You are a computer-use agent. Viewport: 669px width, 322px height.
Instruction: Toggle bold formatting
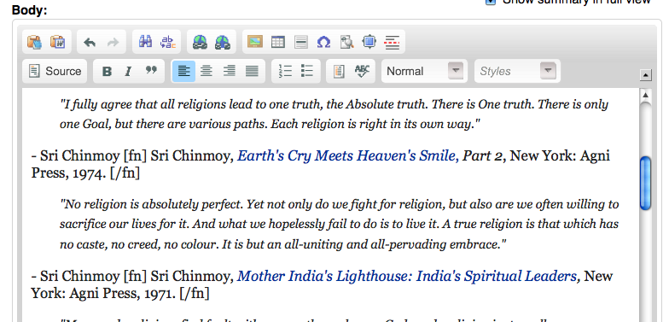click(108, 71)
